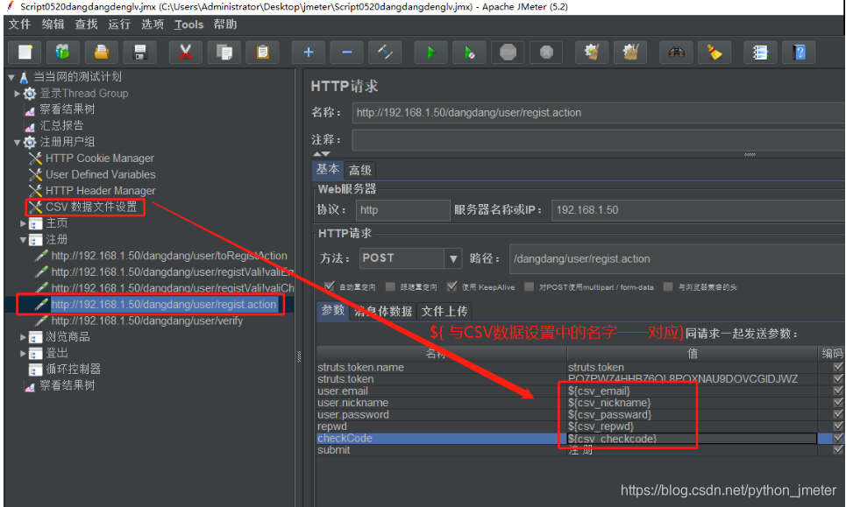This screenshot has height=507, width=846.
Task: Toggle the 自动重定向 checkbox
Action: (x=329, y=286)
